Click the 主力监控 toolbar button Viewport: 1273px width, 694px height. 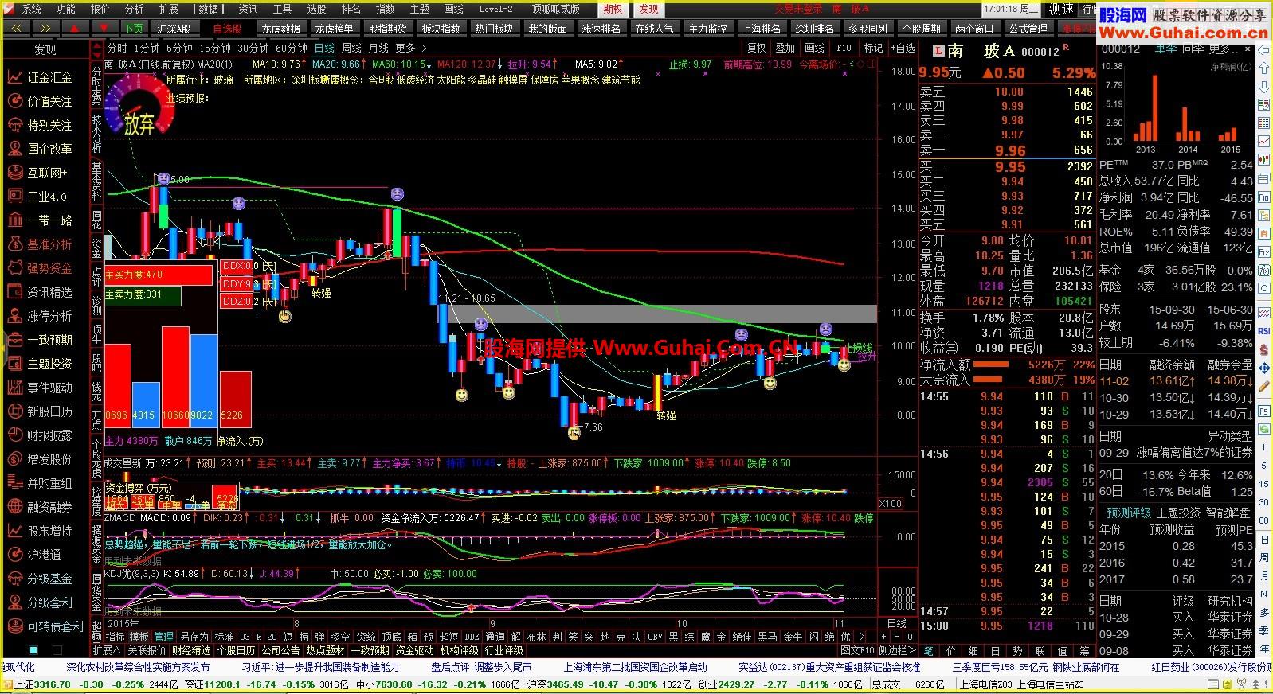708,28
